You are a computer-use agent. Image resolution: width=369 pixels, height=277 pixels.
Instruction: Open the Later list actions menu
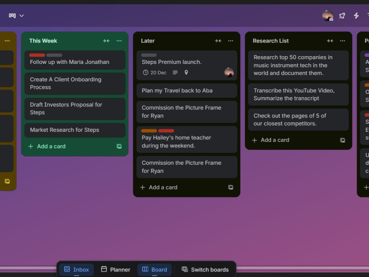231,41
